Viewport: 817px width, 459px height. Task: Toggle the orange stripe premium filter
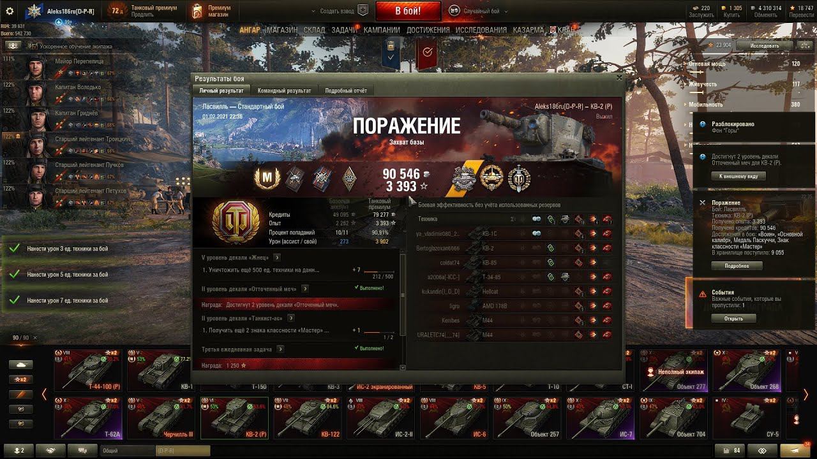click(x=20, y=394)
